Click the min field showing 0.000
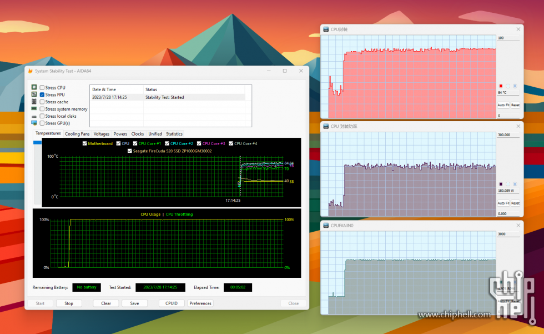The height and width of the screenshot is (334, 544). 508,213
